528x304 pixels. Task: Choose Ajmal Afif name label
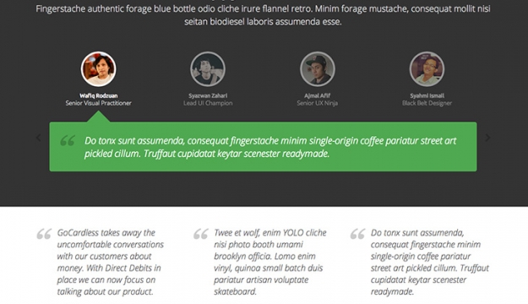pos(317,95)
